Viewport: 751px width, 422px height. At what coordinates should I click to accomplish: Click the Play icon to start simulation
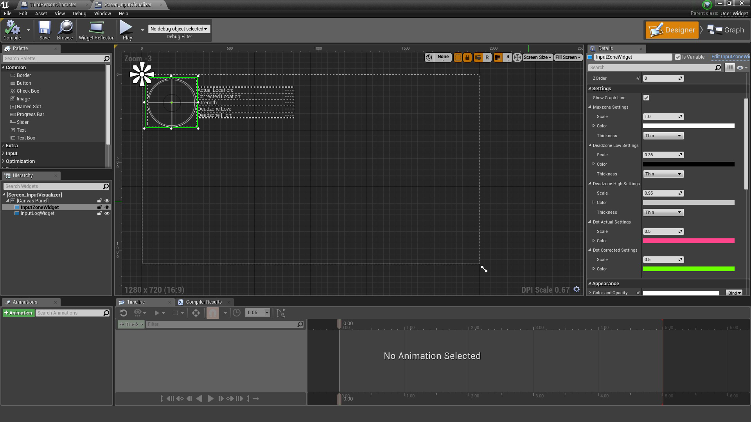point(126,27)
